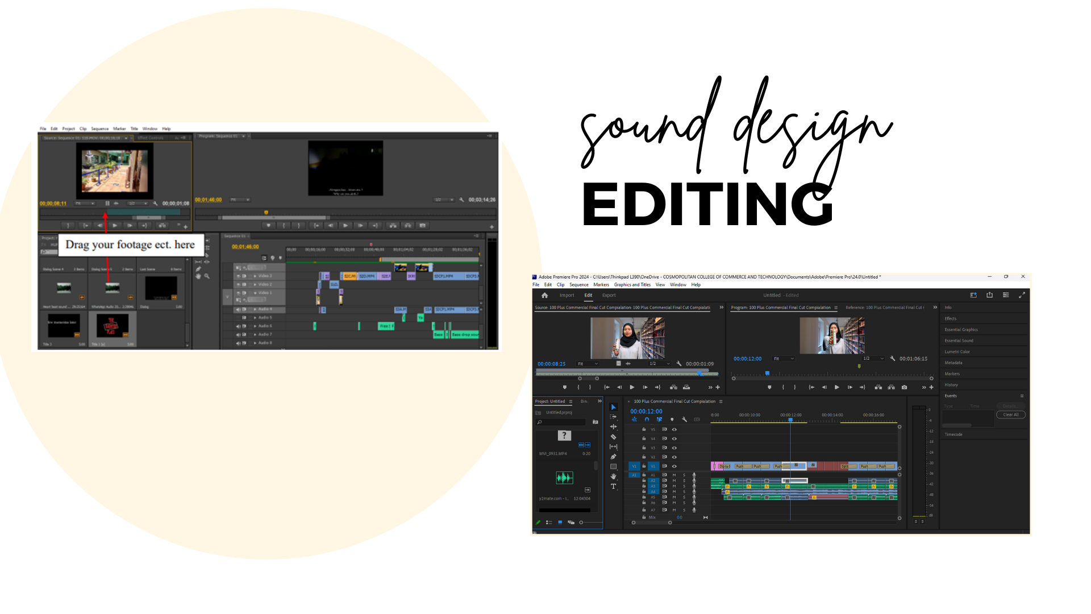Image resolution: width=1091 pixels, height=614 pixels.
Task: Select the Rectangle tool in Premiere Pro 2024
Action: [x=613, y=467]
